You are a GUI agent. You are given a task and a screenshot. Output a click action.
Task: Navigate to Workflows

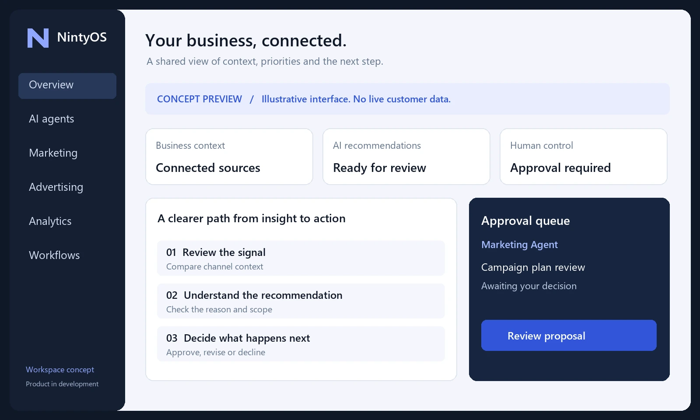click(54, 255)
